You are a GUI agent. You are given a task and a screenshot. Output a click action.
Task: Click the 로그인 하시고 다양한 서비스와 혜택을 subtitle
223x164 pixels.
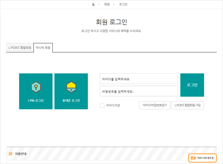tap(111, 31)
